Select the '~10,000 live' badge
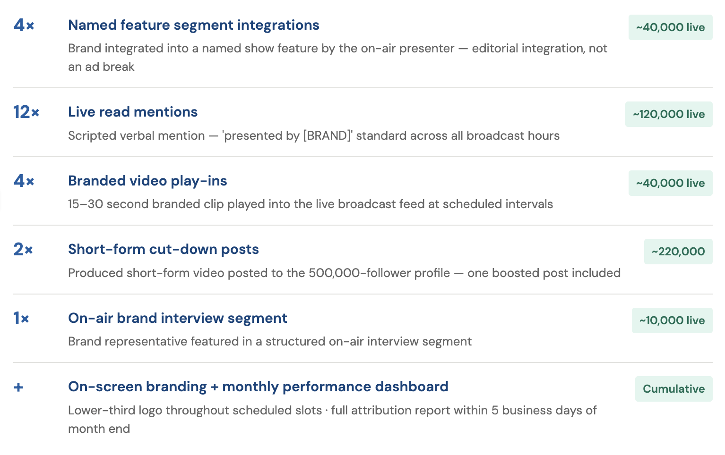725x455 pixels. (x=672, y=320)
